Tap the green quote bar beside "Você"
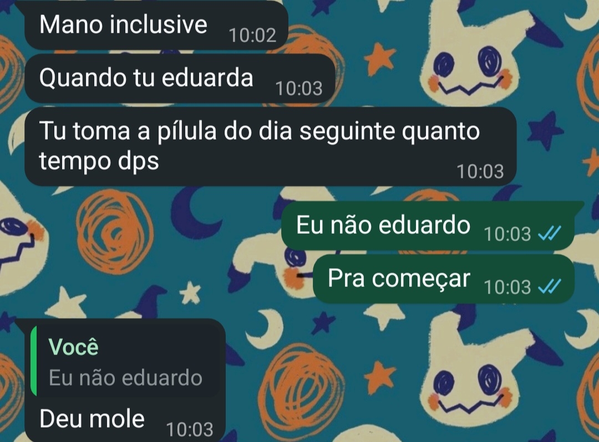 tap(34, 361)
